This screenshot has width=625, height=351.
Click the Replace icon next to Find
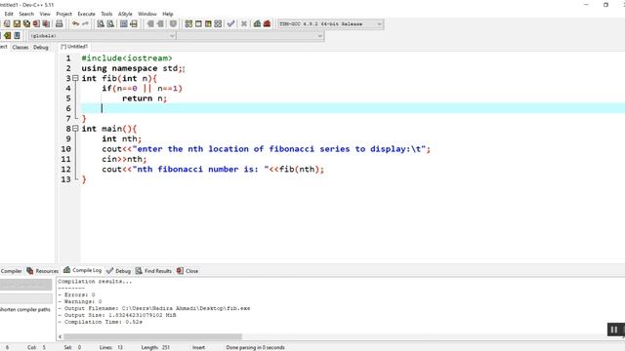click(x=110, y=23)
